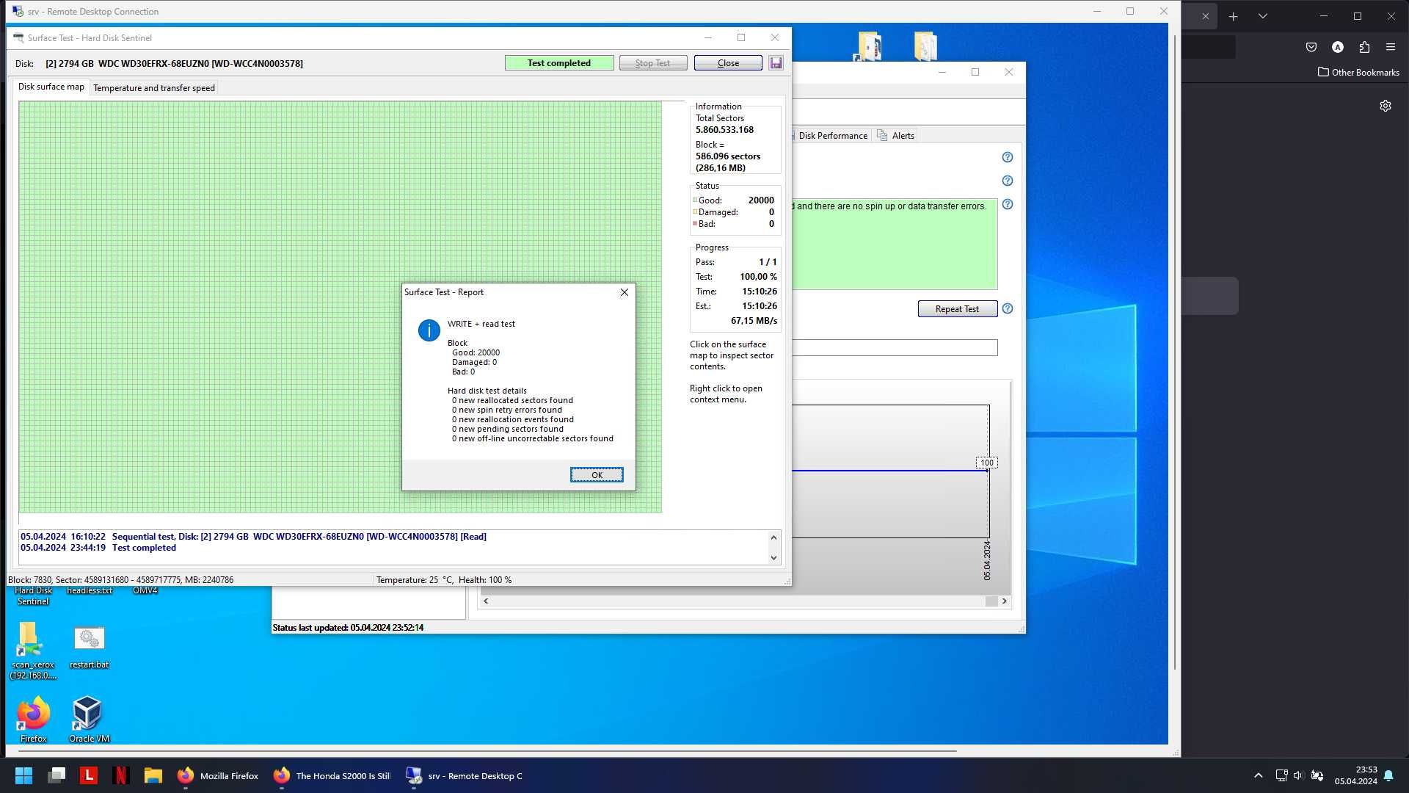The height and width of the screenshot is (793, 1409).
Task: Open Firefox new-tab settings gear
Action: tap(1386, 106)
